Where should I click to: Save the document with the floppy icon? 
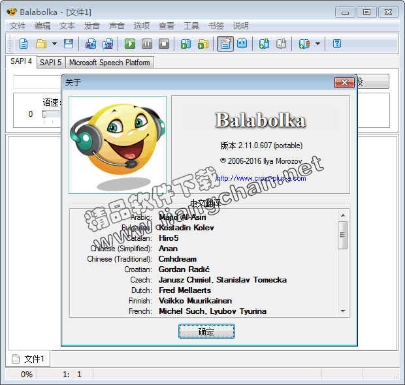[69, 44]
